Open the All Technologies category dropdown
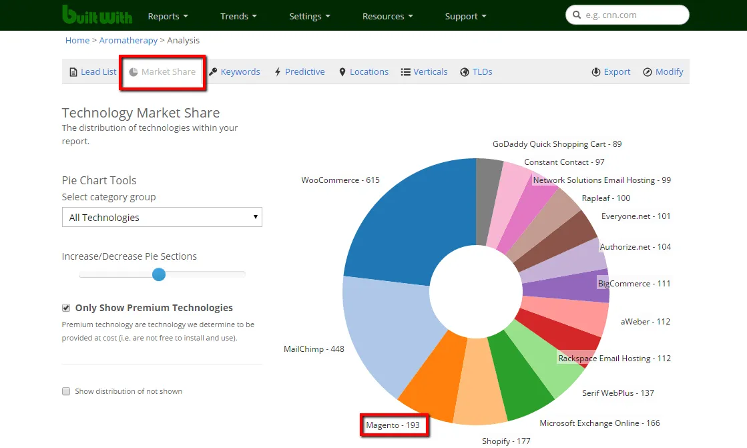 [x=162, y=218]
